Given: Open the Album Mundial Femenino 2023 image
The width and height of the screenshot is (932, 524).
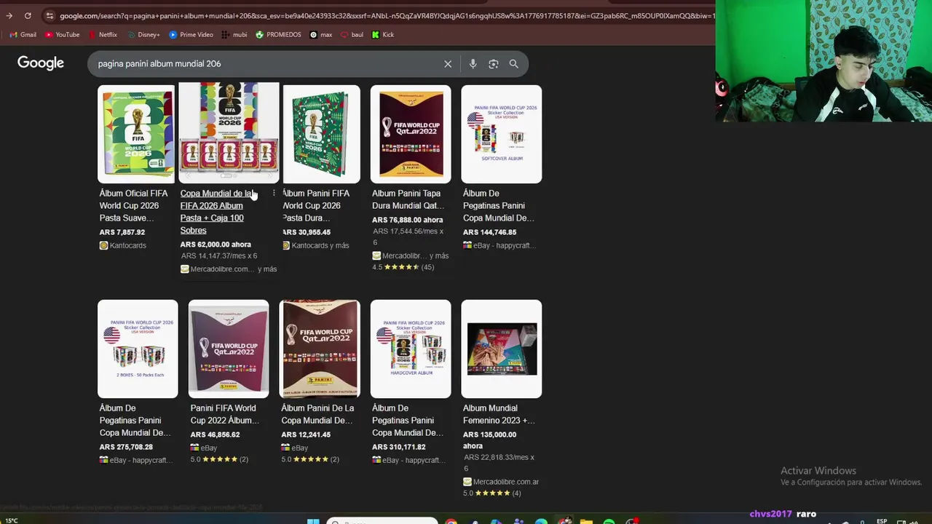Looking at the screenshot, I should click(x=502, y=349).
